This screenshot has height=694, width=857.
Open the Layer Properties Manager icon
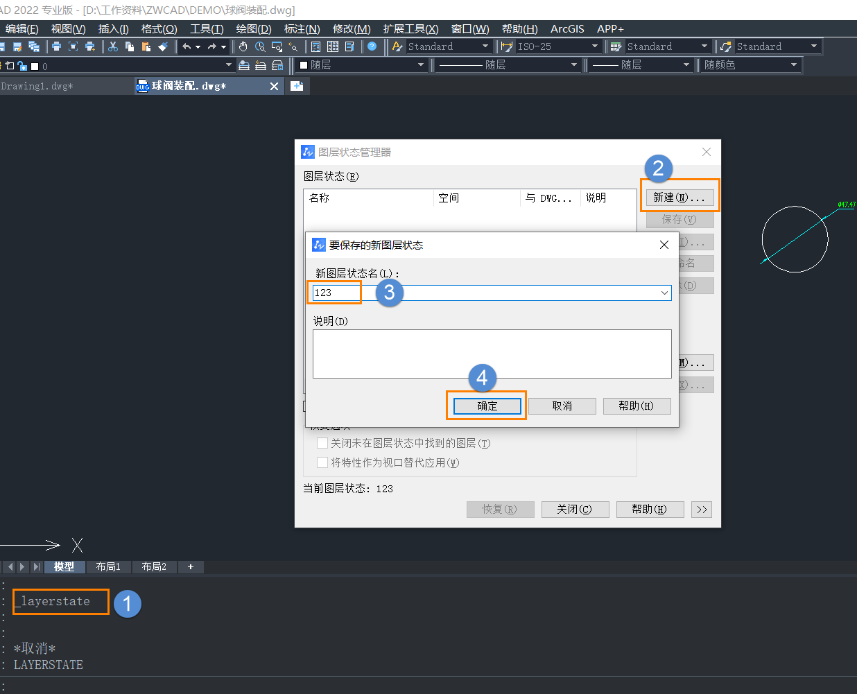point(244,65)
